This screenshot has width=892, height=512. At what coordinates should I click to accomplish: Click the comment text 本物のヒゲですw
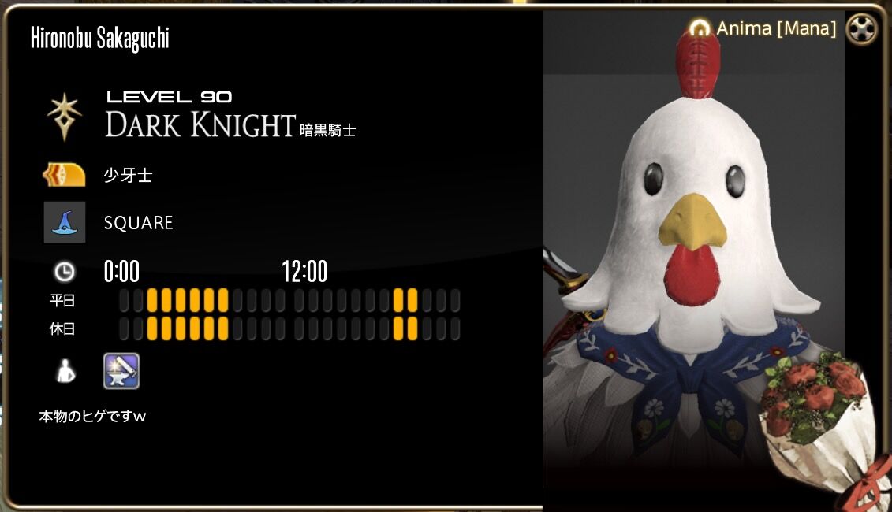[x=92, y=416]
